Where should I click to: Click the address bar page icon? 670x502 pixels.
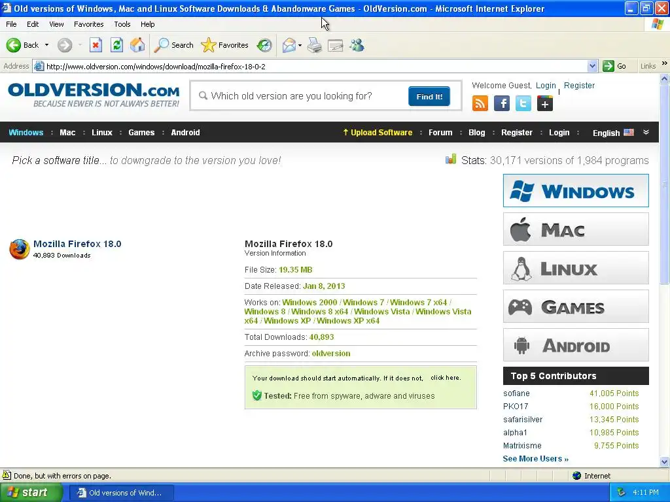[39, 66]
